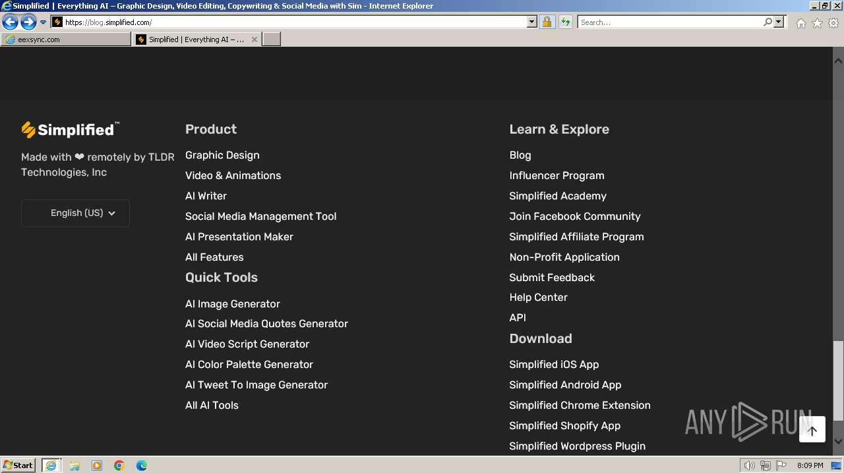Open the Blog link
The image size is (844, 474).
coord(520,155)
